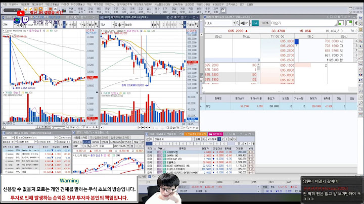Click 구 관심종목 가져오기 orange button
Viewport: 364px width, 204px height.
click(x=196, y=134)
